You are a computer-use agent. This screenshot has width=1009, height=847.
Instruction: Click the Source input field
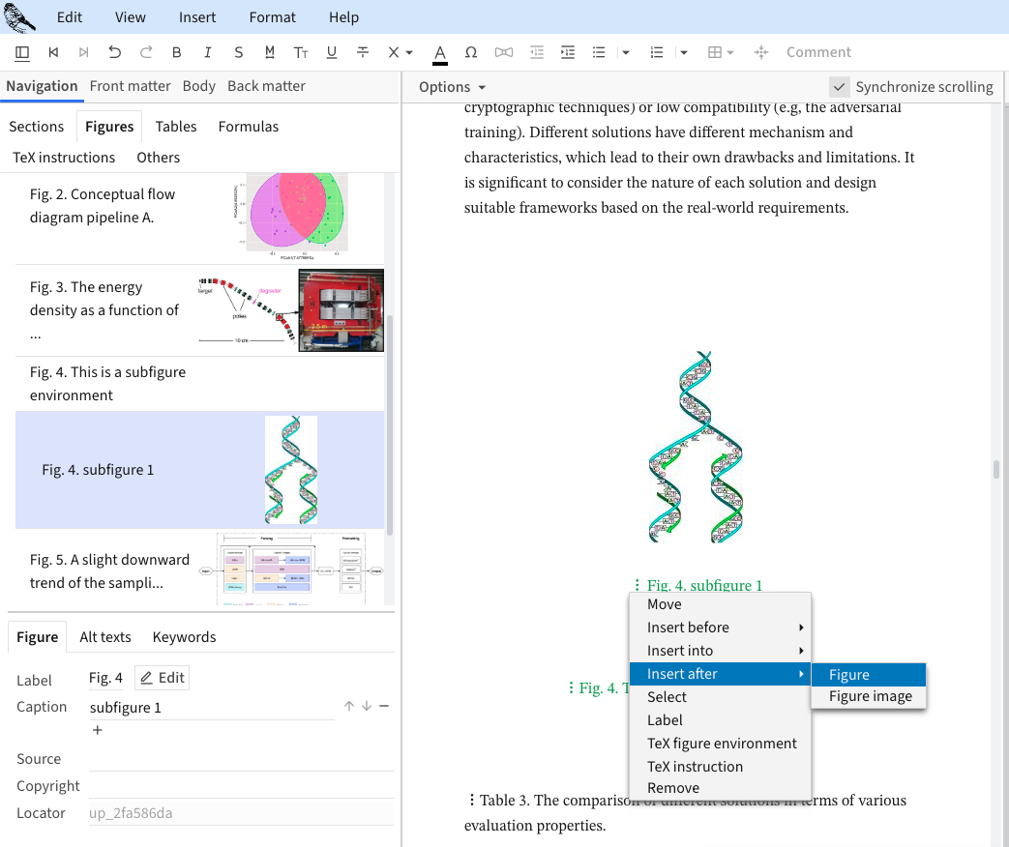pyautogui.click(x=242, y=759)
